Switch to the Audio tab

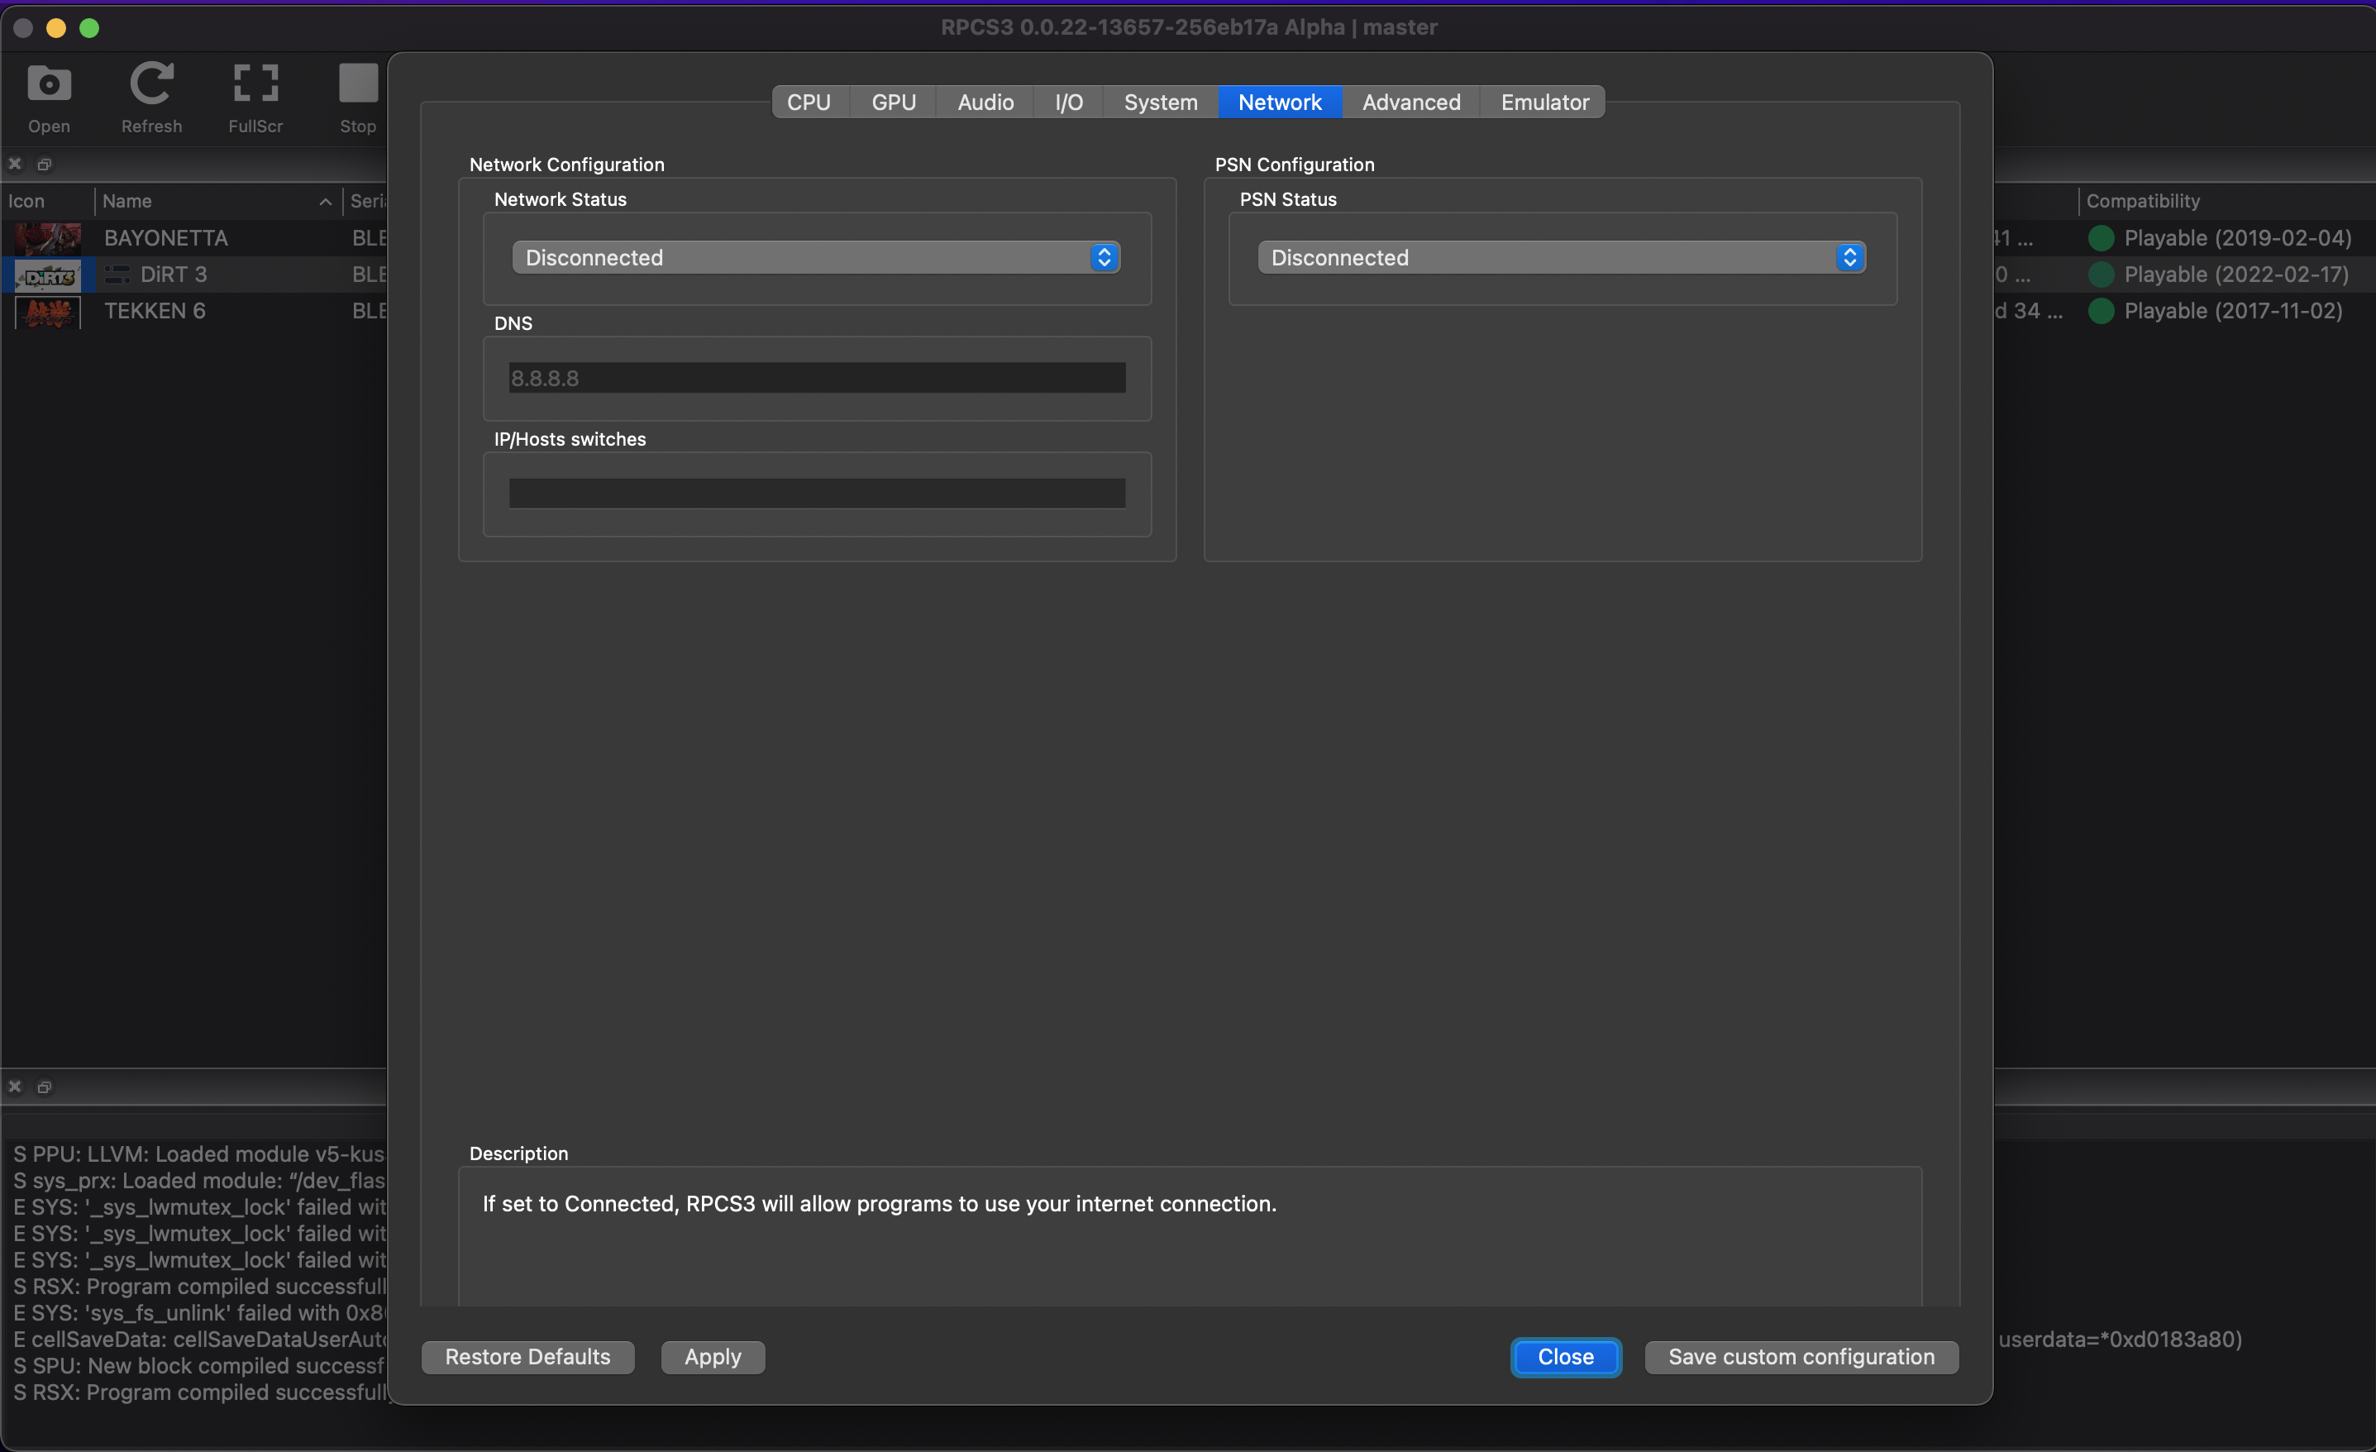coord(985,103)
